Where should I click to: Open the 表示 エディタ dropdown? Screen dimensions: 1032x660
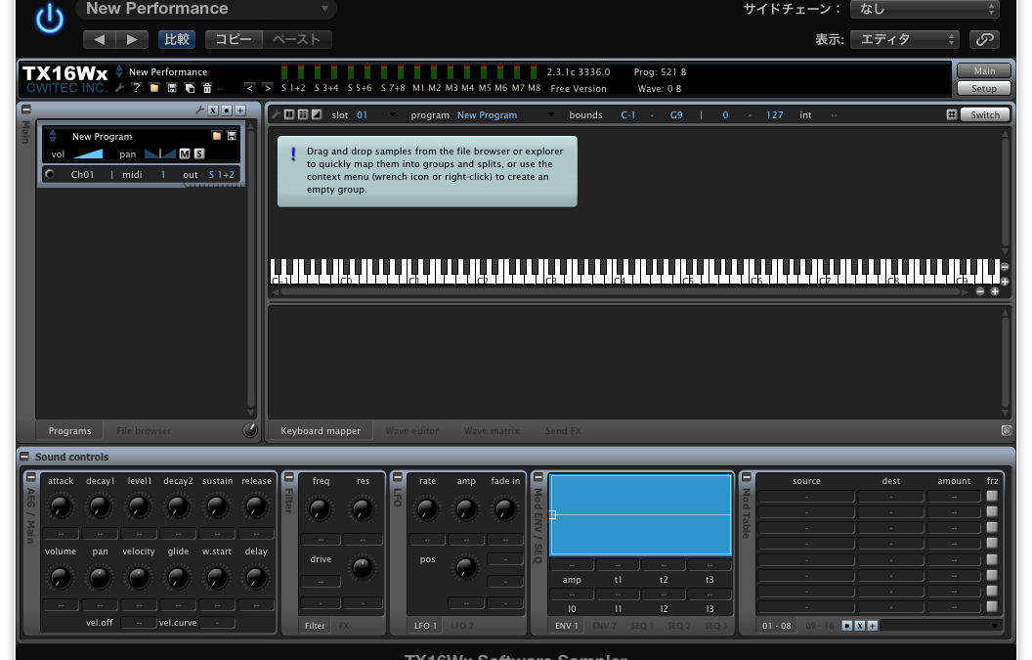pos(904,39)
